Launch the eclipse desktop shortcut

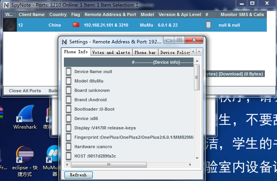(25, 161)
